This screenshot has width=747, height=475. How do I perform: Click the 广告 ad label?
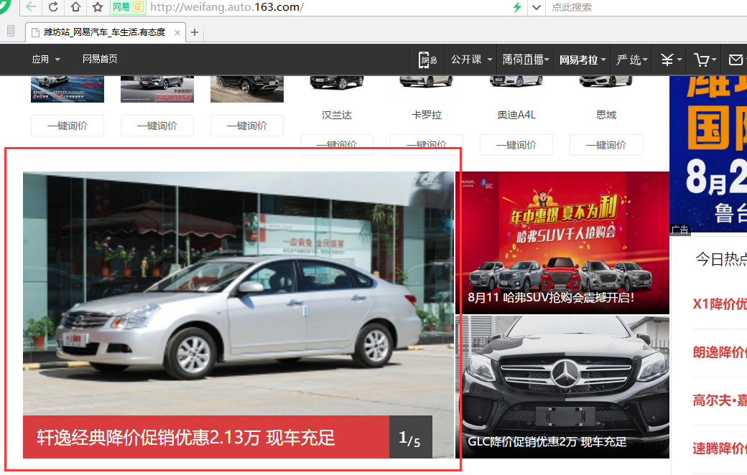pyautogui.click(x=679, y=230)
